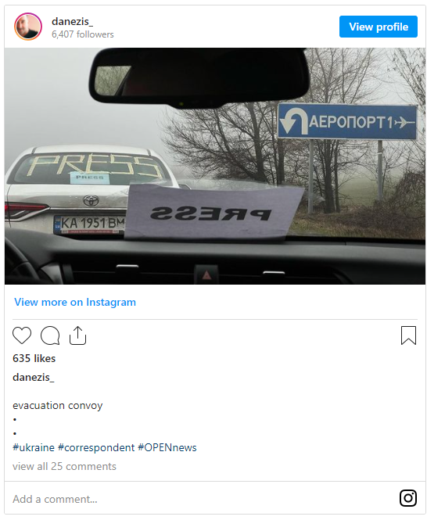The height and width of the screenshot is (520, 427).
Task: View the 635 likes count
Action: click(34, 358)
